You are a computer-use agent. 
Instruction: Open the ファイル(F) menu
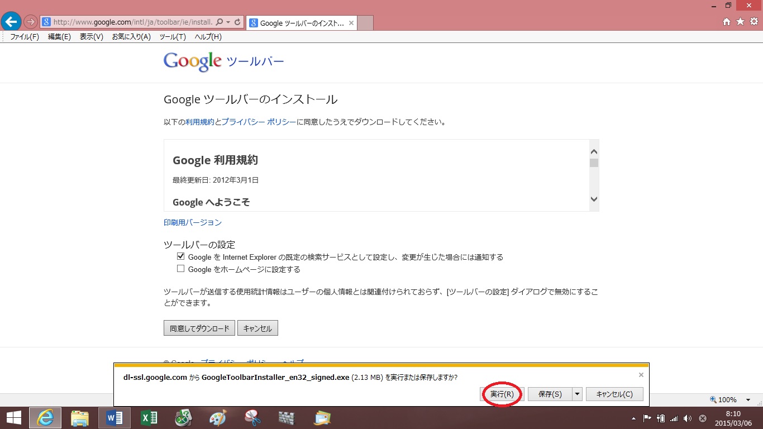(x=25, y=37)
